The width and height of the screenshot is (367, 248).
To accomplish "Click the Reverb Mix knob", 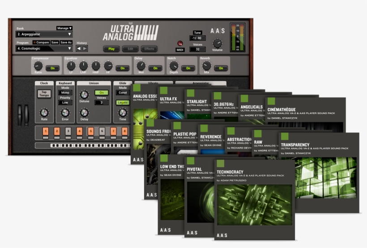I will (206, 66).
